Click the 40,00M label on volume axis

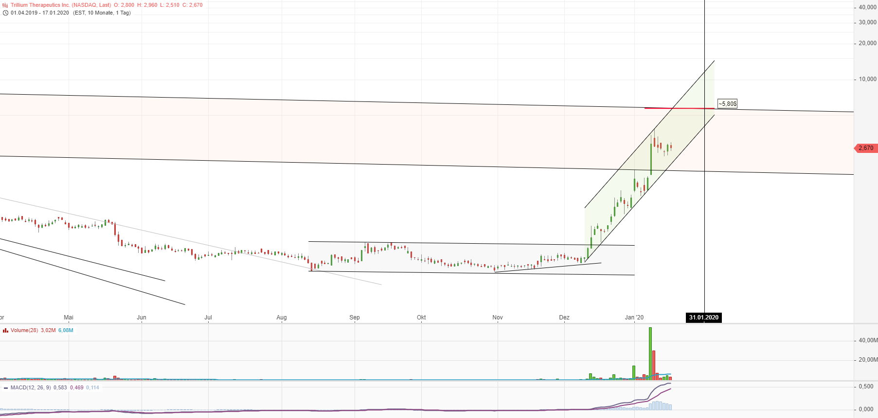[x=868, y=340]
